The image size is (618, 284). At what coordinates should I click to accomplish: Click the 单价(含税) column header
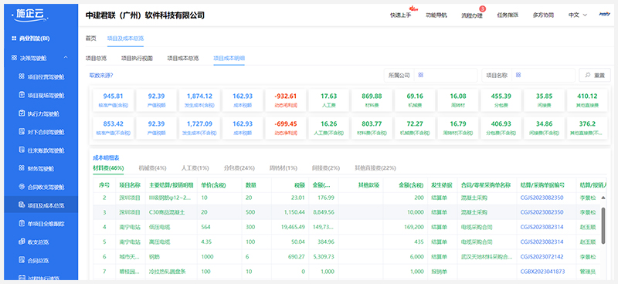click(213, 184)
